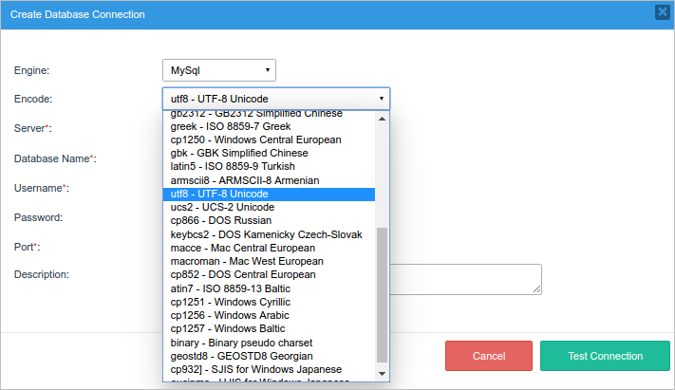Screen dimensions: 675x390
Task: Close the Create Database Connection dialog
Action: coord(662,12)
